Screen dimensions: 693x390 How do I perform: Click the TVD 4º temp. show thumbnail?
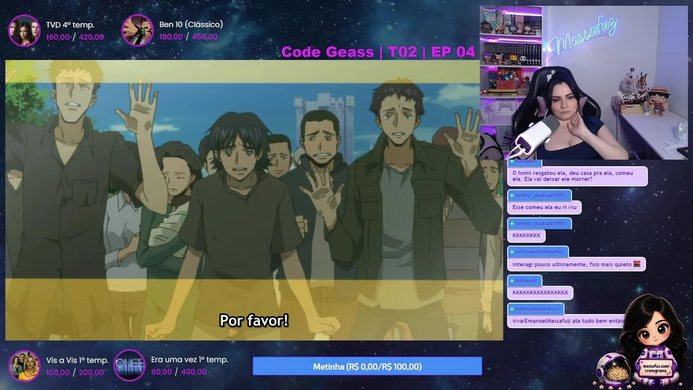coord(24,30)
